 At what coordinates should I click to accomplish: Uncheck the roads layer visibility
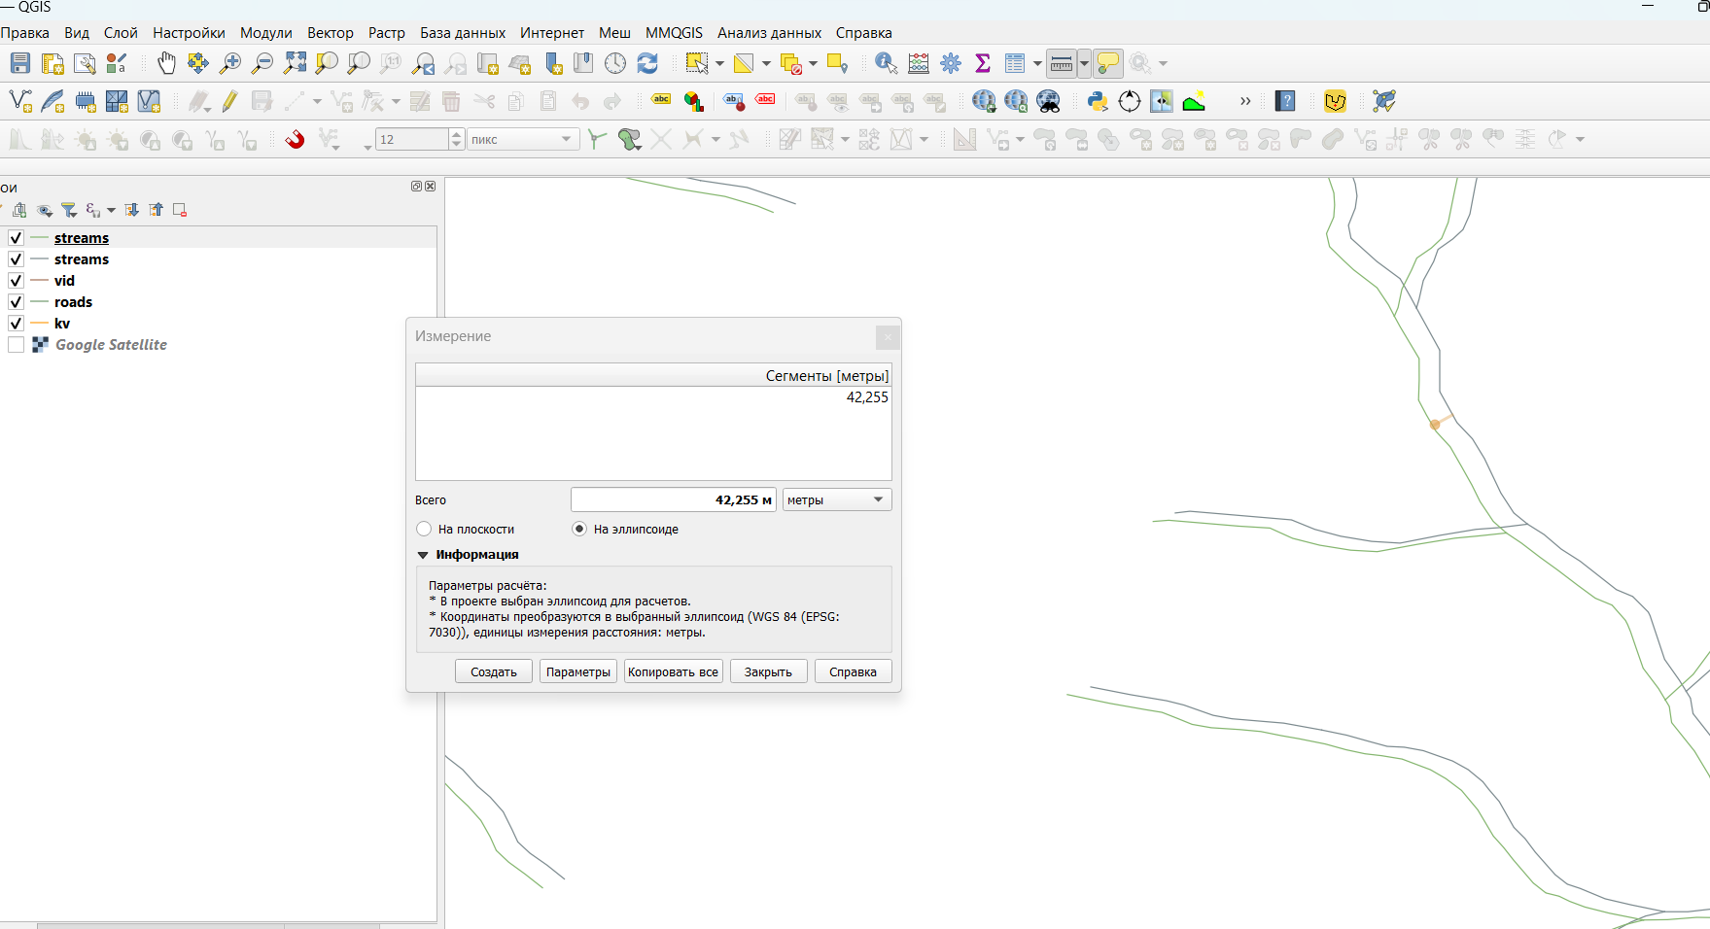click(16, 302)
